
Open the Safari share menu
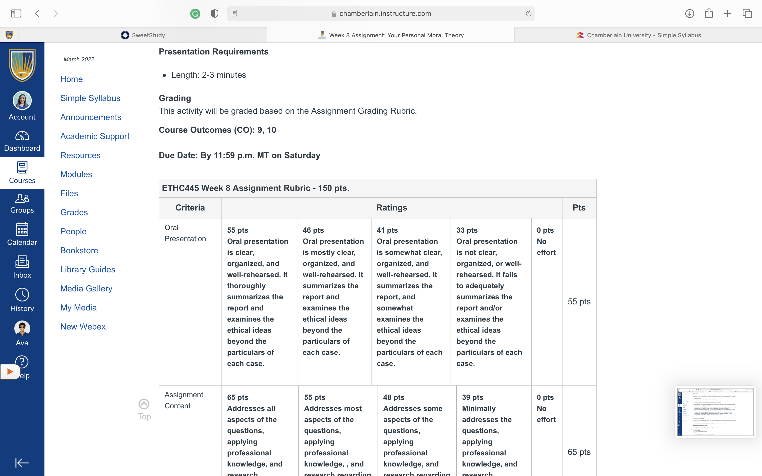(x=709, y=13)
